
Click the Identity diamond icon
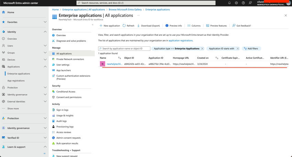[x=3, y=32]
